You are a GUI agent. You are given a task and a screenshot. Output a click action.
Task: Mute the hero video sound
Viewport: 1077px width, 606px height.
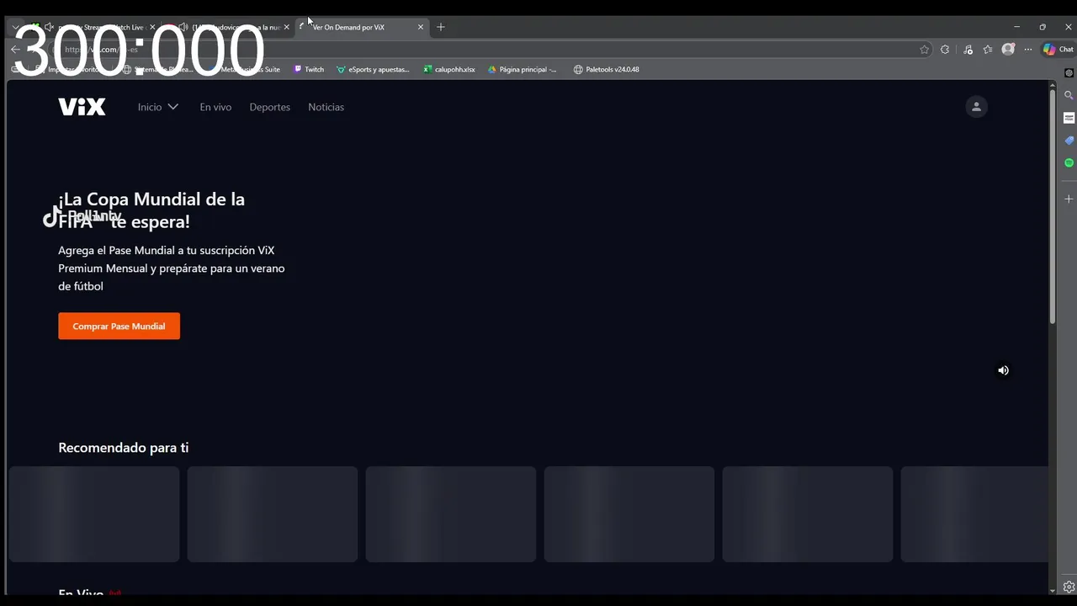[x=1003, y=370]
